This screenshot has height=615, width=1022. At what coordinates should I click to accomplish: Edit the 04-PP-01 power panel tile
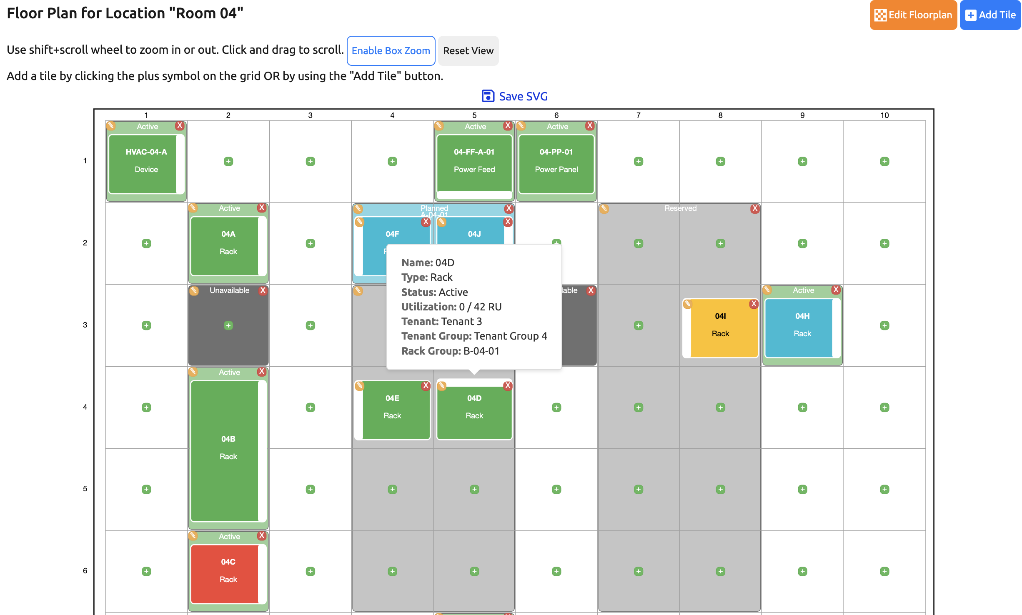tap(521, 126)
